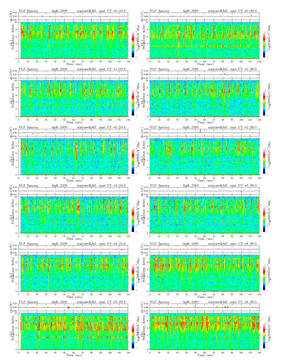Image resolution: width=281 pixels, height=363 pixels.
Task: Click the ch.1 waveform strip above the 2:50:0 spectrogram
Action: pyautogui.click(x=205, y=132)
